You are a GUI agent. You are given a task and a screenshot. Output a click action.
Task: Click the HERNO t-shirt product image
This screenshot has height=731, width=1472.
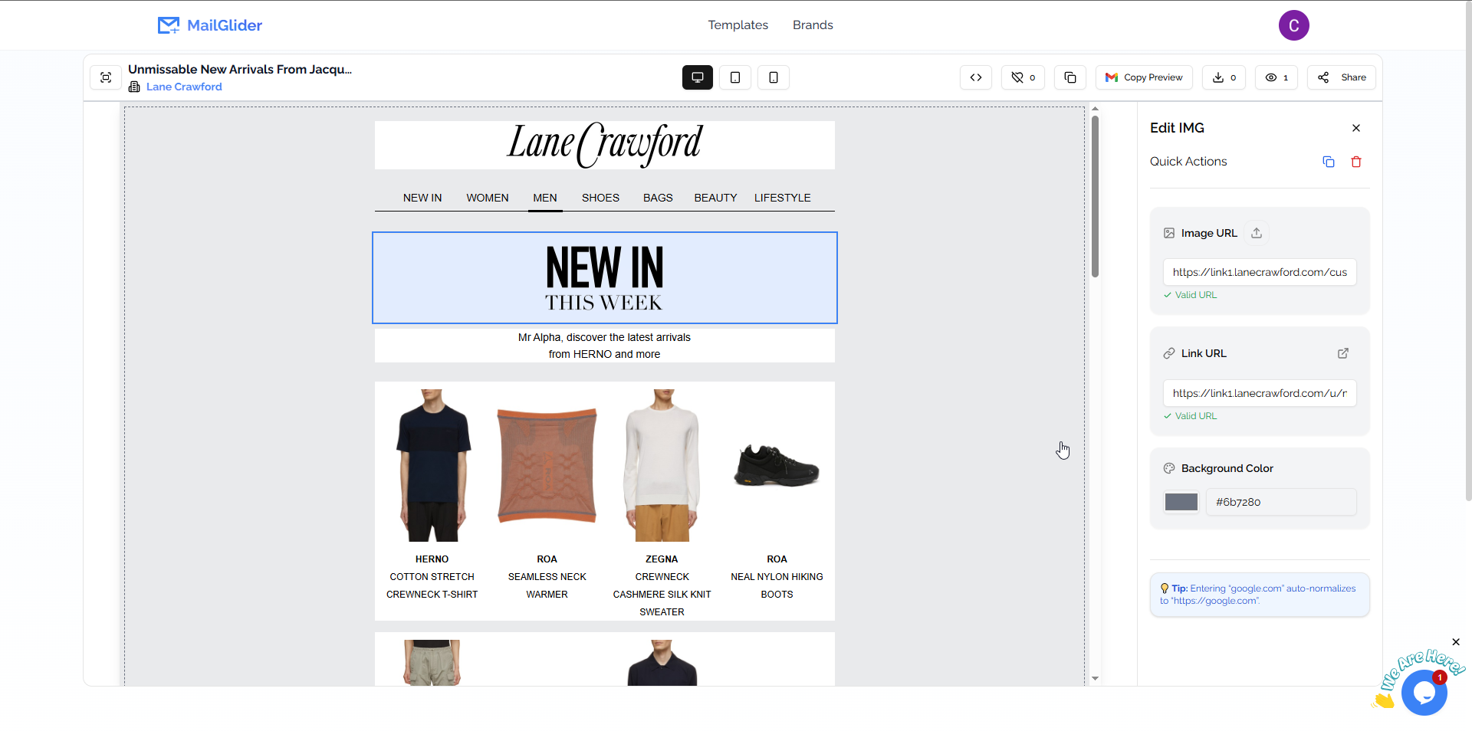432,465
